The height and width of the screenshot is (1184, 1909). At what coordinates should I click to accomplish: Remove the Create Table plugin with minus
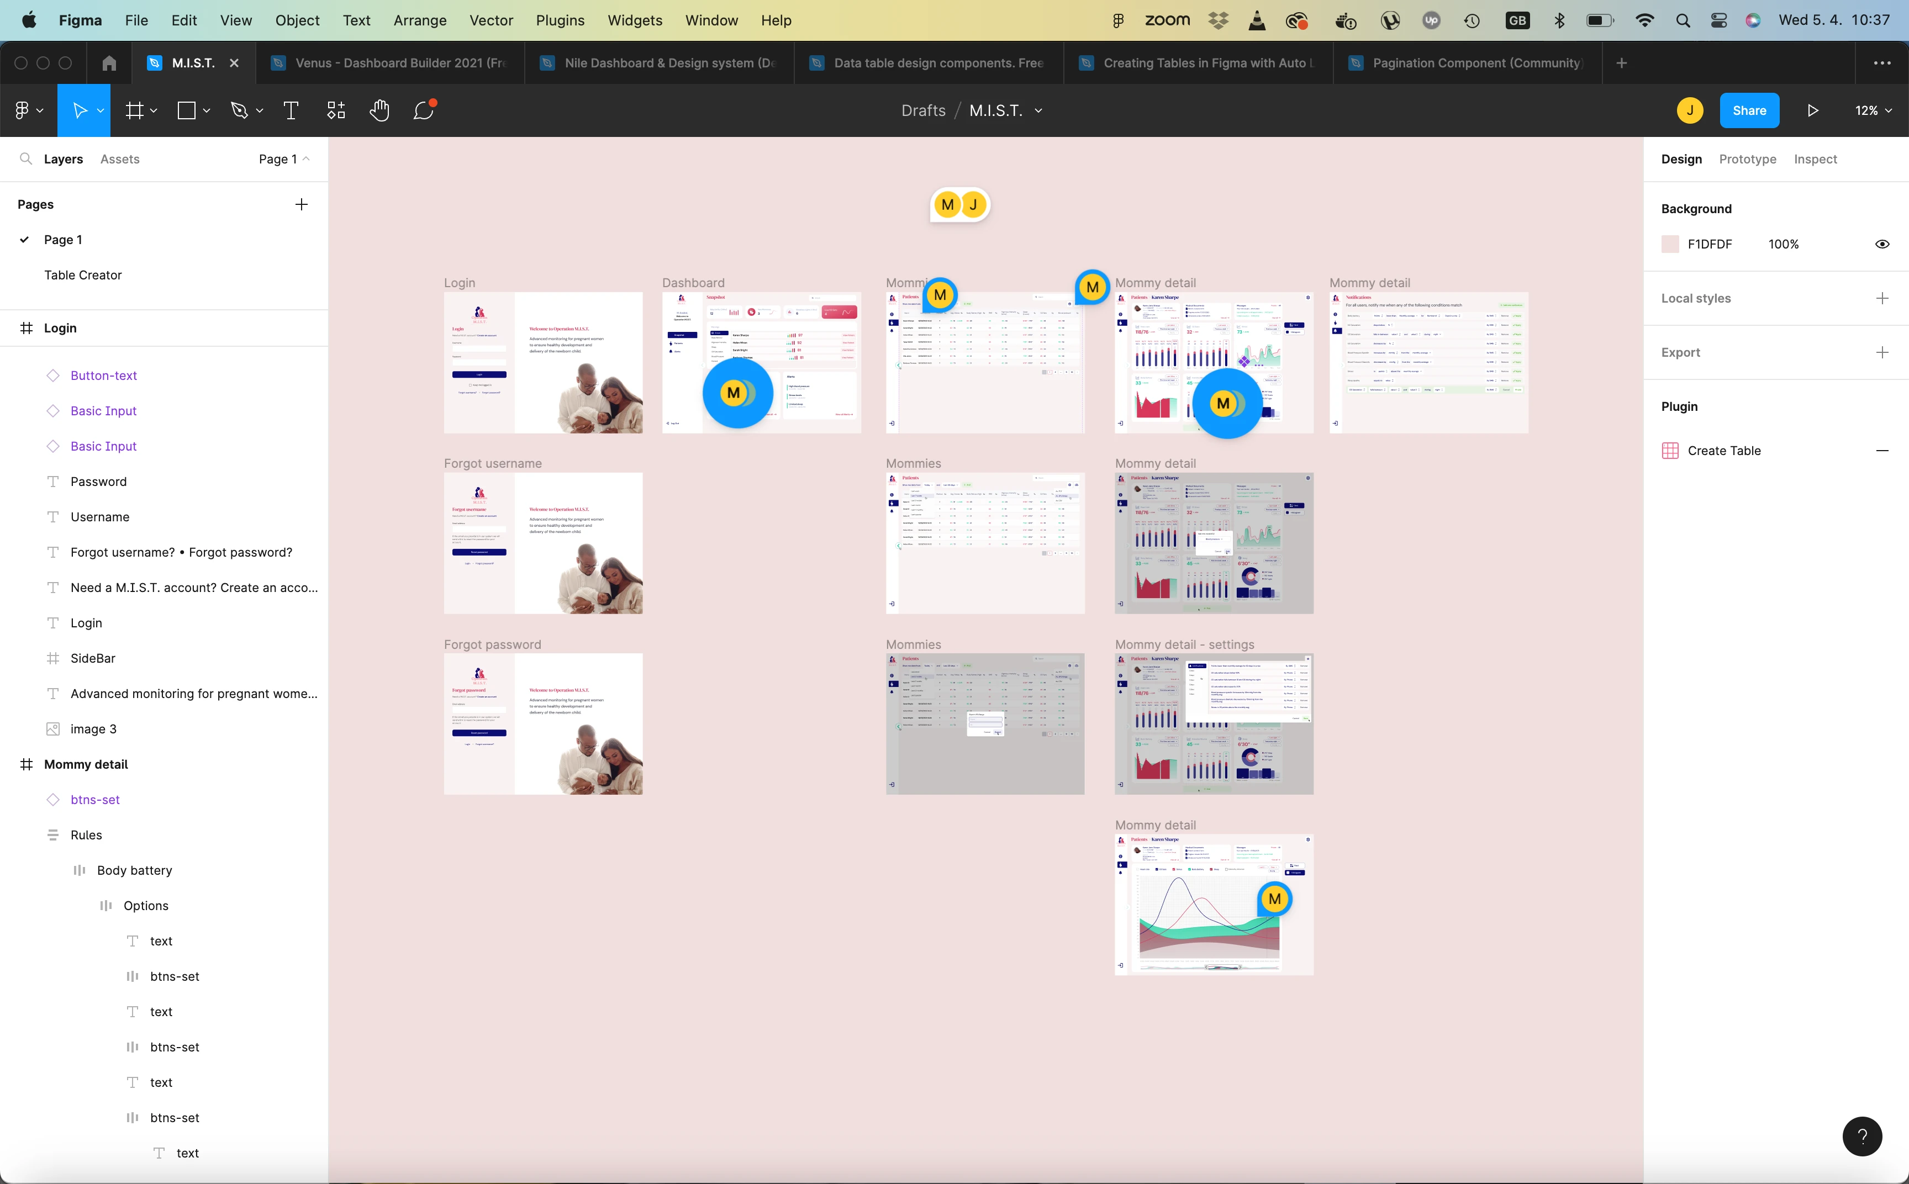(1881, 450)
